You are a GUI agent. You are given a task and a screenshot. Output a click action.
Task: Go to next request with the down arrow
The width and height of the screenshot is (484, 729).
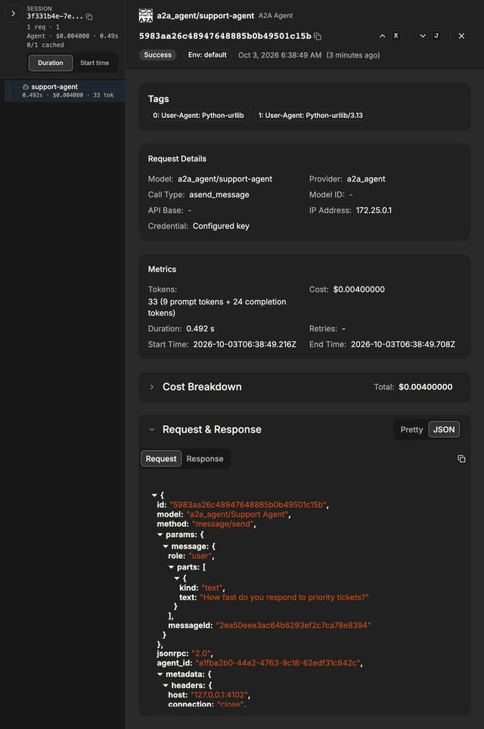pos(423,36)
